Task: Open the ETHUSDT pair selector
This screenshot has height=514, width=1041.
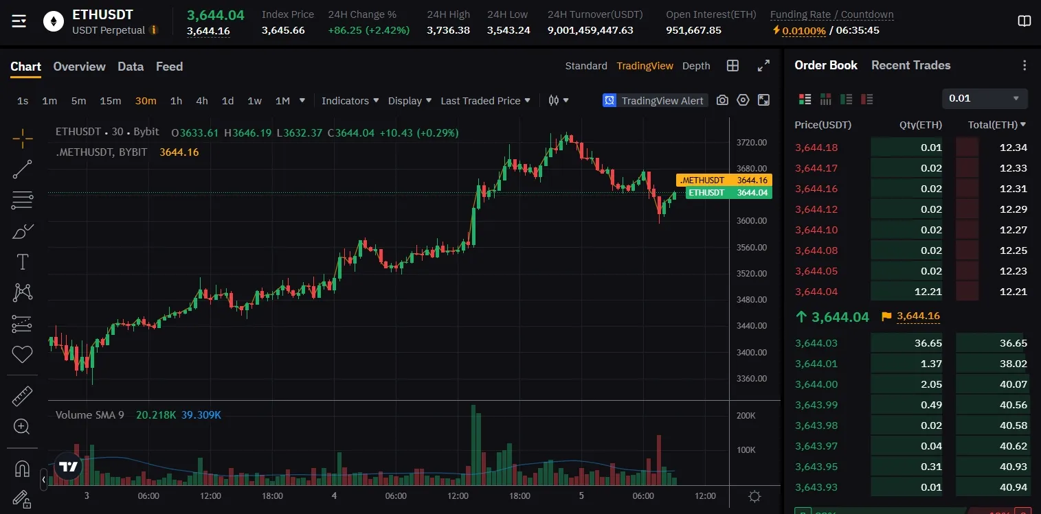Action: (102, 14)
